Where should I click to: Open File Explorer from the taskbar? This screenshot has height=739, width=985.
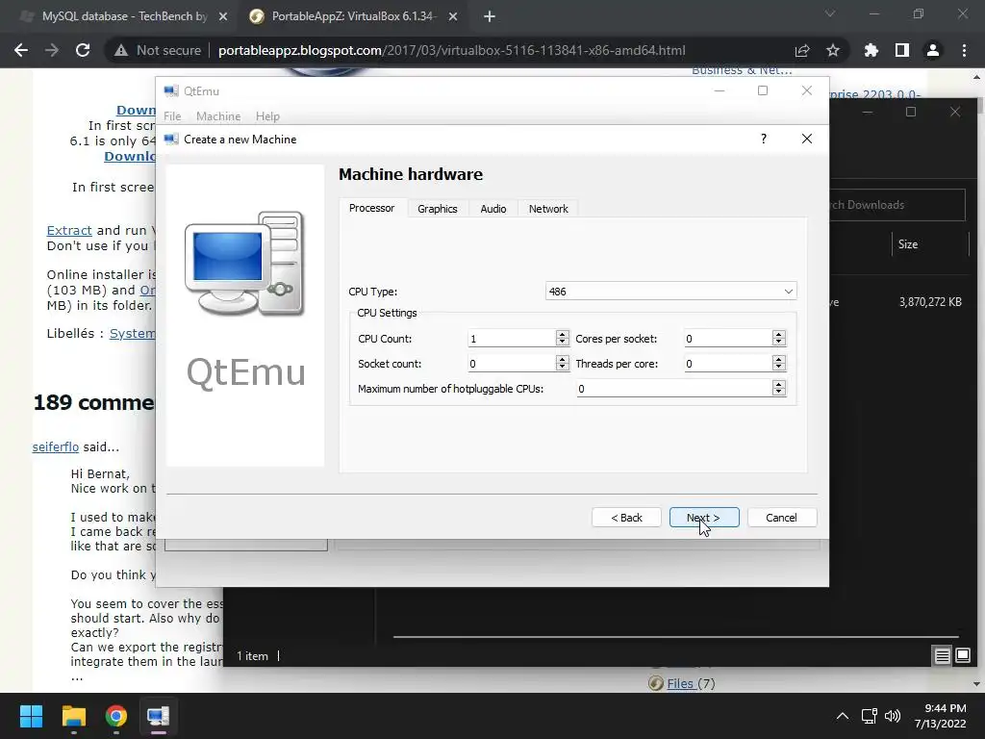tap(73, 716)
